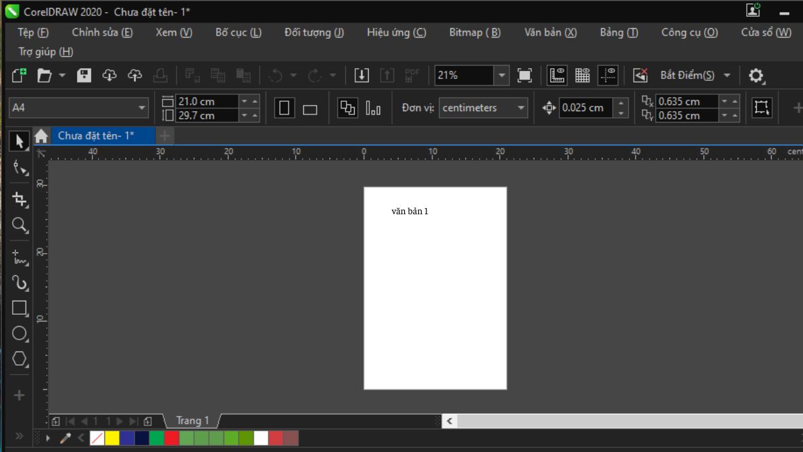This screenshot has width=803, height=452.
Task: Open the Đối tượng menu
Action: (x=314, y=32)
